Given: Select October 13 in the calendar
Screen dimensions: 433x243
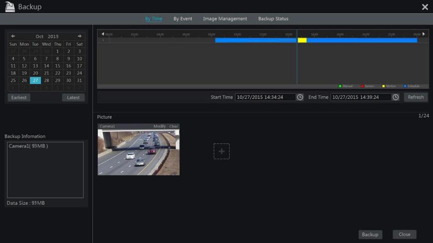Looking at the screenshot, I should [36, 66].
